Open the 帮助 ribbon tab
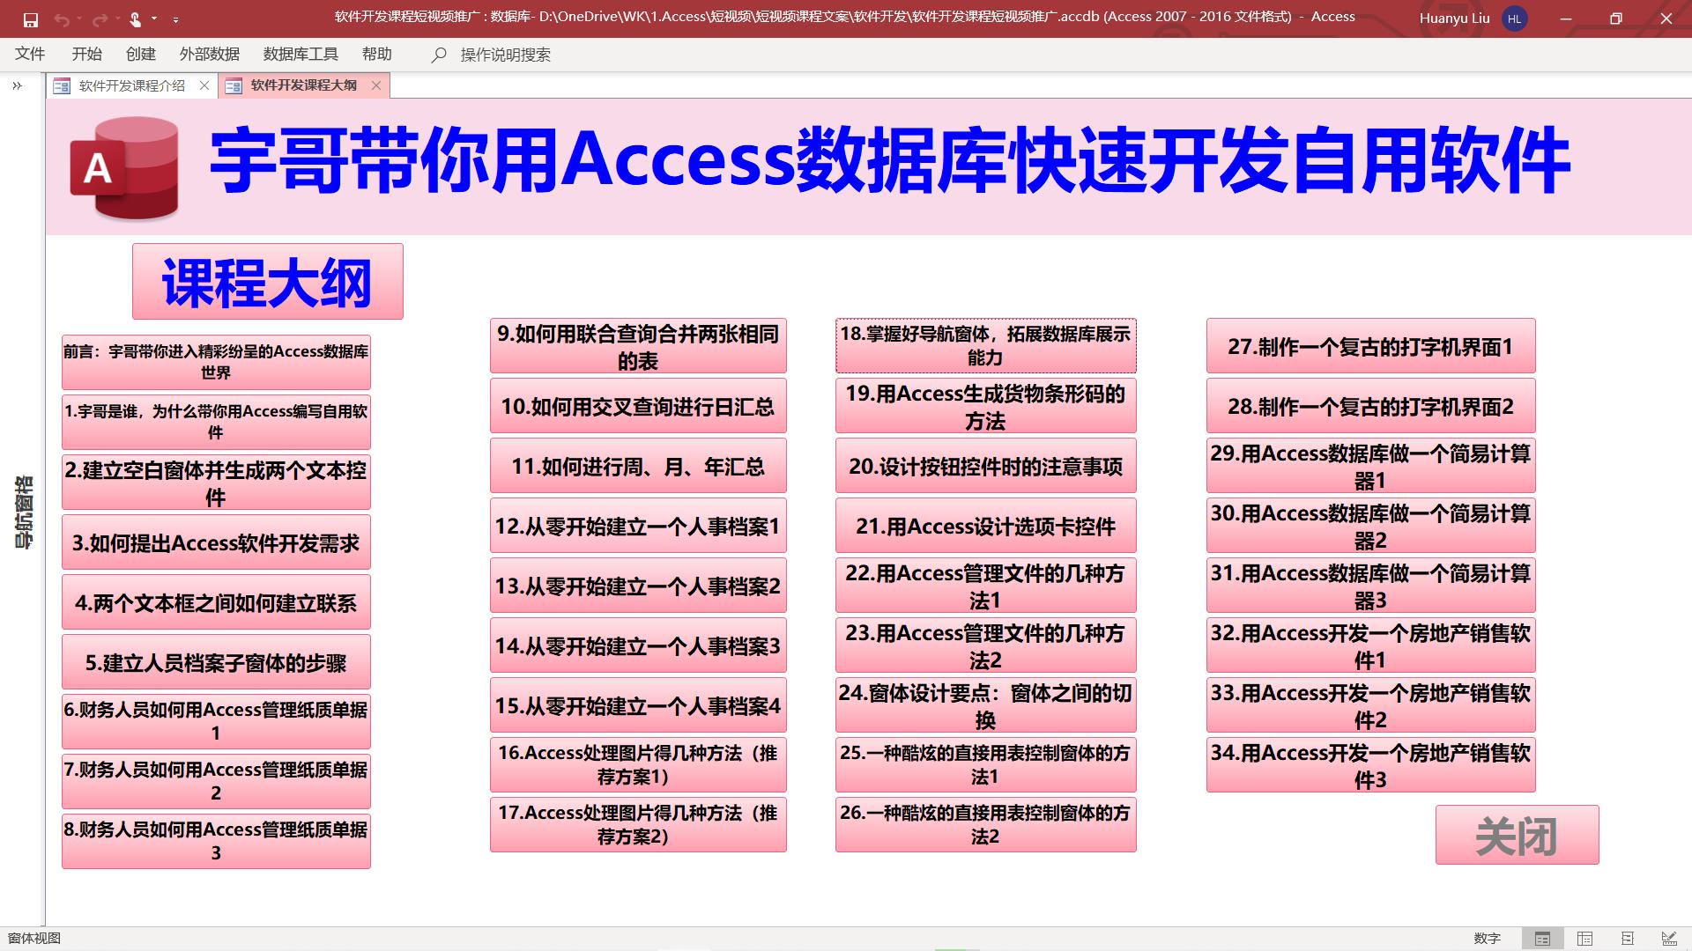The height and width of the screenshot is (951, 1692). (377, 54)
